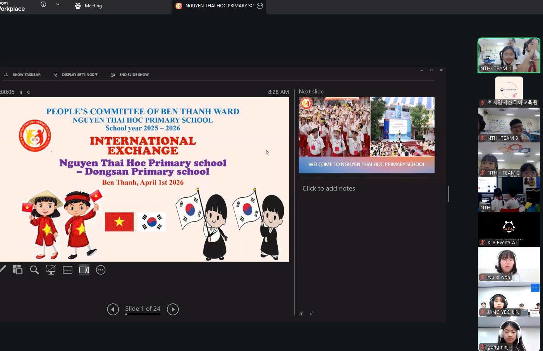Expand the Display Settings dropdown
This screenshot has width=543, height=351.
[76, 75]
